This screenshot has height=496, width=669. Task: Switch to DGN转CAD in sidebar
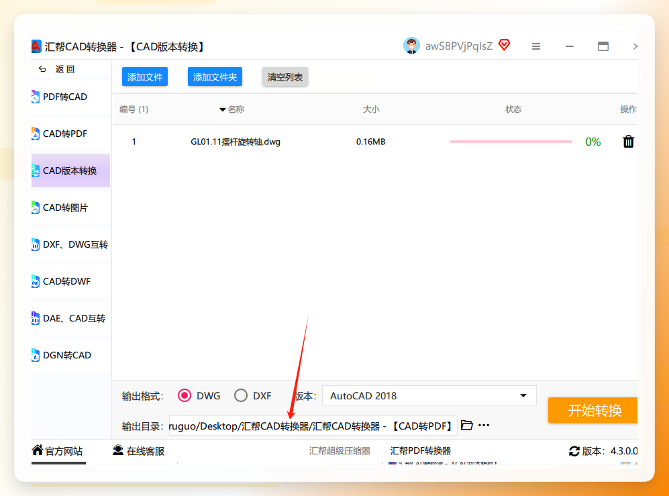pyautogui.click(x=71, y=355)
